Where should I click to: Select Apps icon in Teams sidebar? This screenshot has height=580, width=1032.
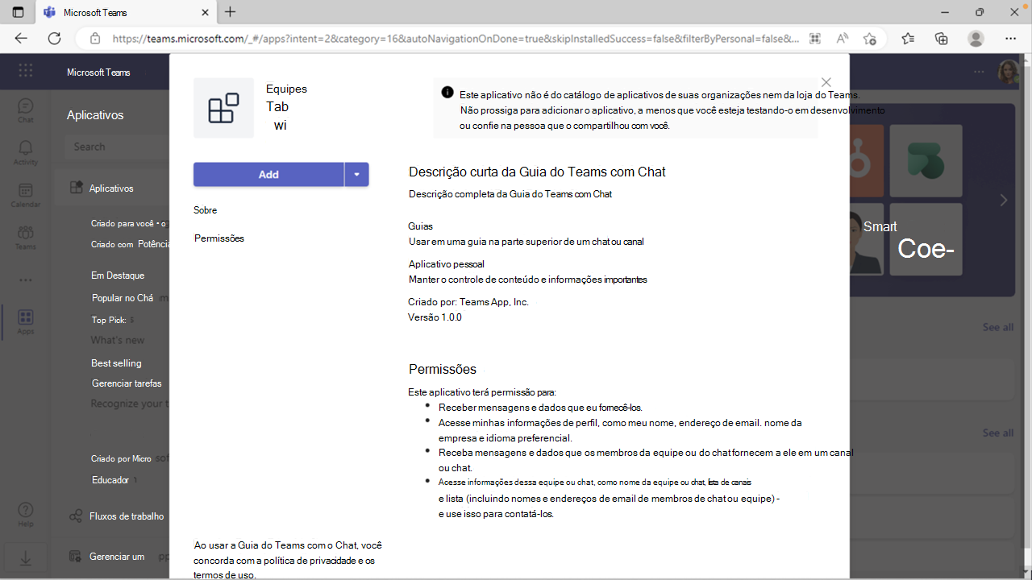click(26, 321)
